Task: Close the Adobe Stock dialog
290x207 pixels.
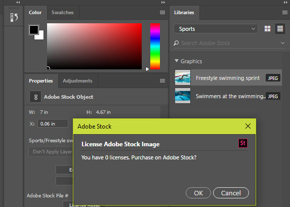Action: pos(248,126)
